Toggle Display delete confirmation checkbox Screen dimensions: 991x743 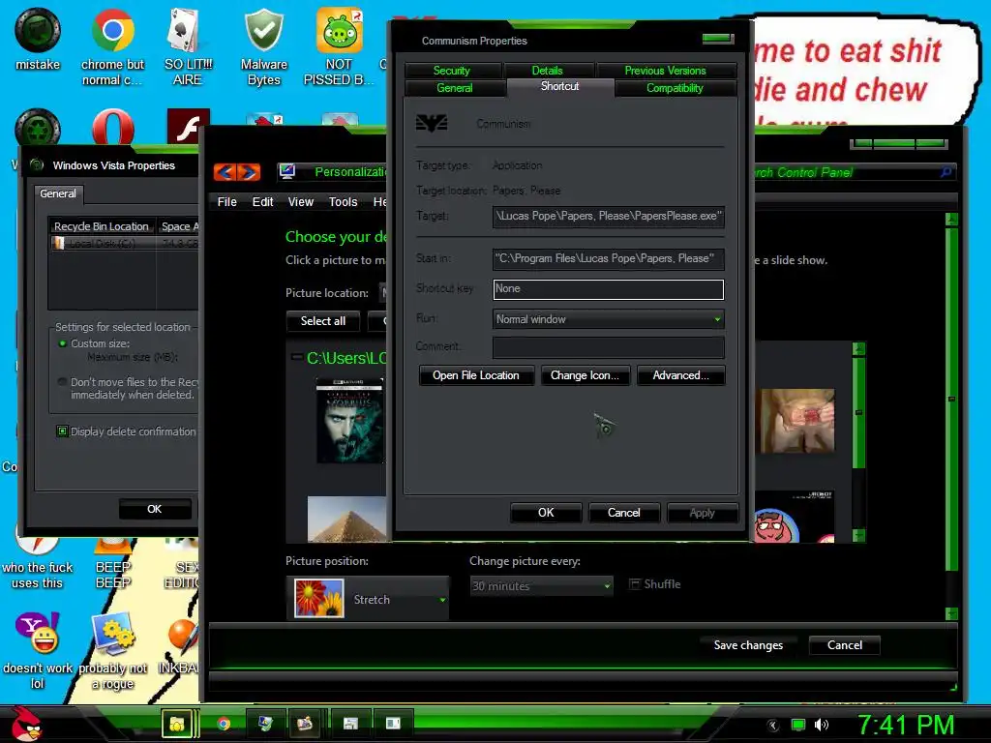tap(63, 431)
